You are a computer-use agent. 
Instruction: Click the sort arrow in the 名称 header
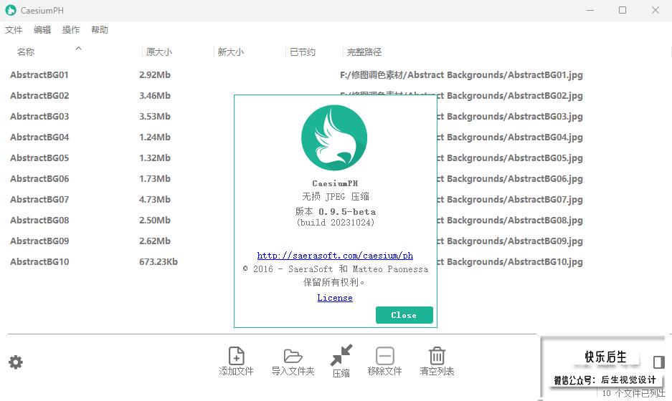click(78, 49)
